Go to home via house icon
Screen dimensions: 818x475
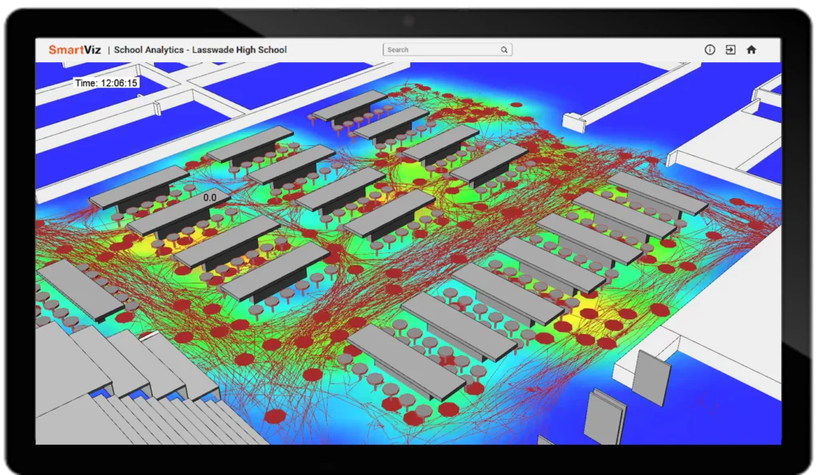pyautogui.click(x=751, y=49)
